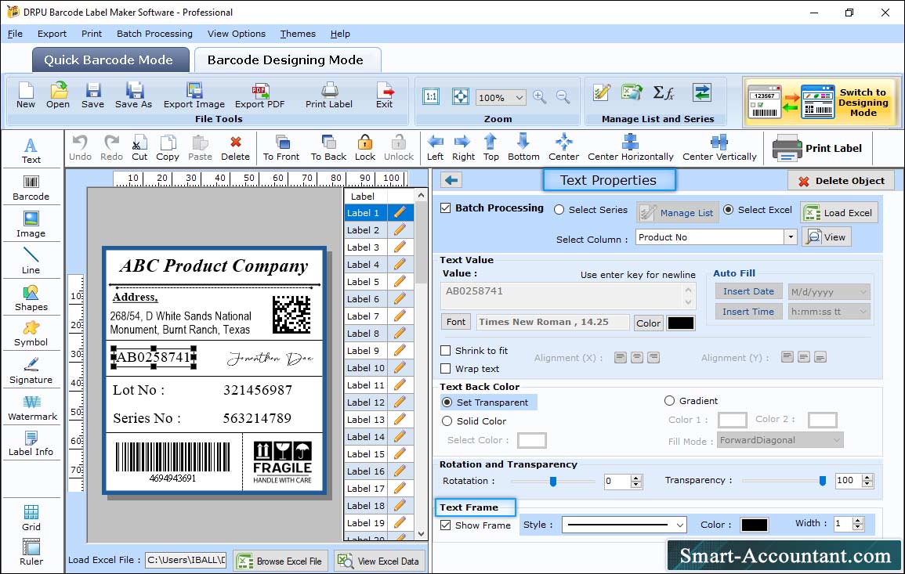Click the Manage List button
The image size is (905, 574).
pos(678,213)
